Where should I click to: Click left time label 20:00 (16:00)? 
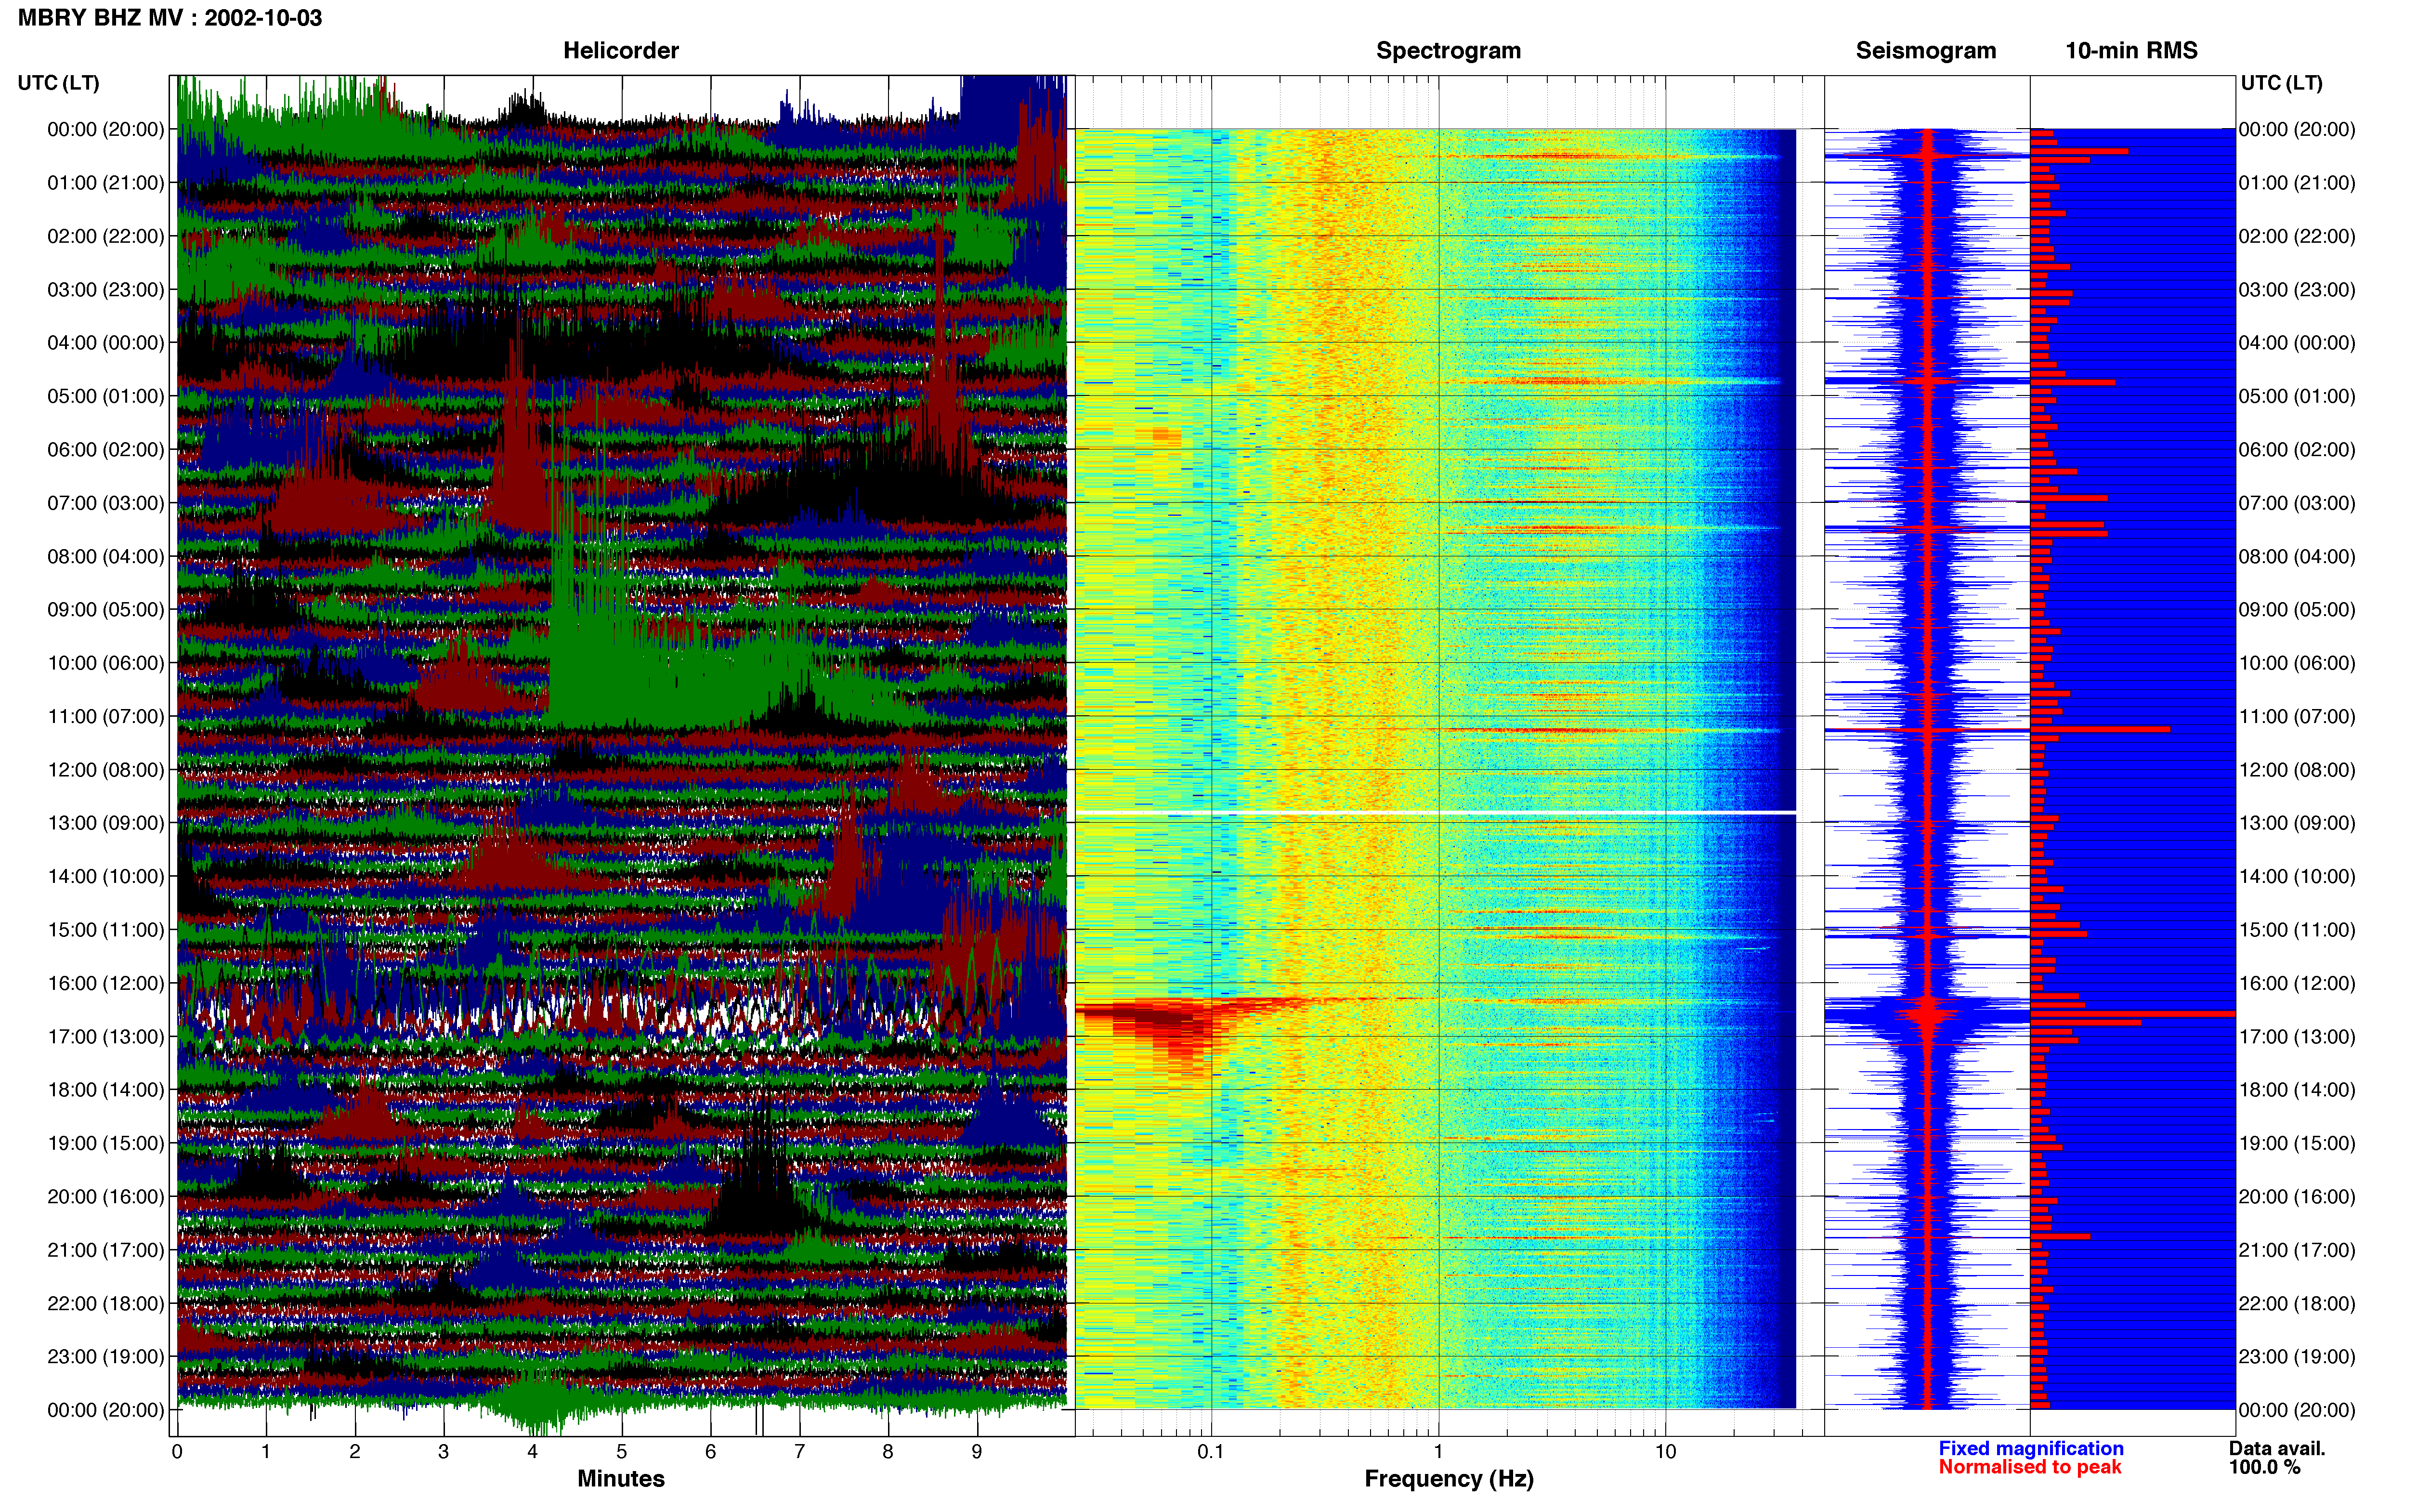point(106,1197)
